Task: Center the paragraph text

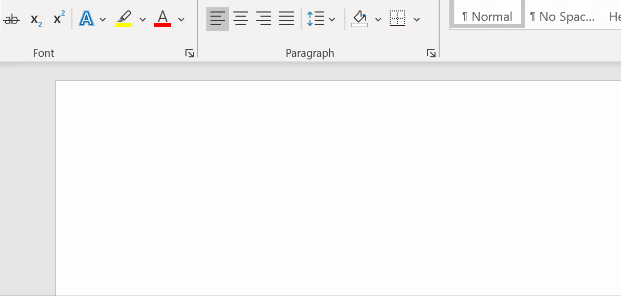Action: [241, 20]
